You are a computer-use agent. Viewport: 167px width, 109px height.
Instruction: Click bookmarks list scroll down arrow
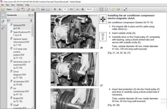(33, 107)
